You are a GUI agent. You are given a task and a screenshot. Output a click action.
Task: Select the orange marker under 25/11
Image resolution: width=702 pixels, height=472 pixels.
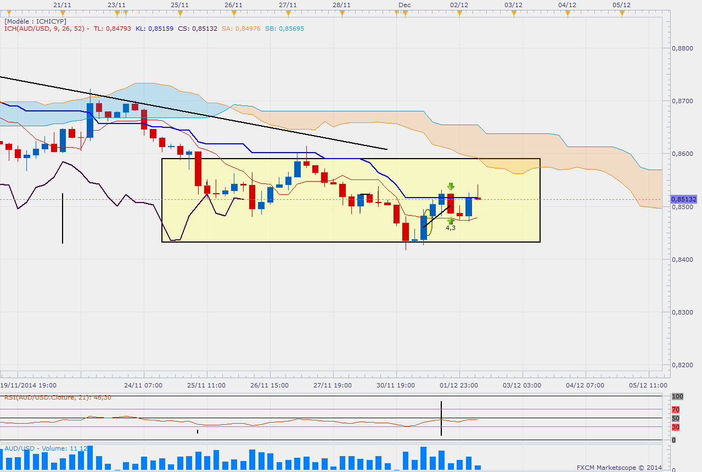pos(180,12)
